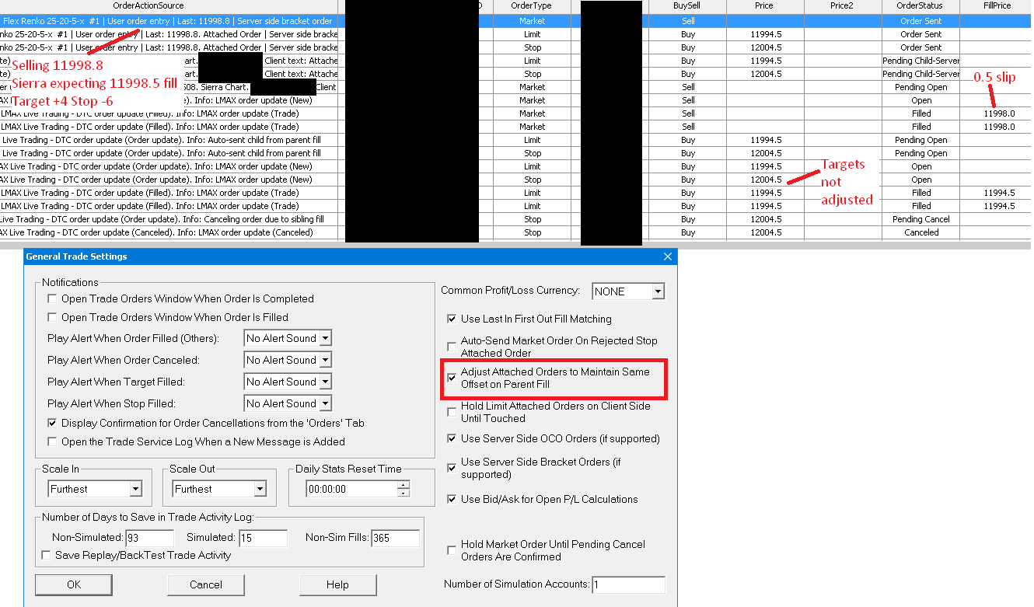Toggle Adjust Attached Orders to Maintain Same Offset

point(452,378)
